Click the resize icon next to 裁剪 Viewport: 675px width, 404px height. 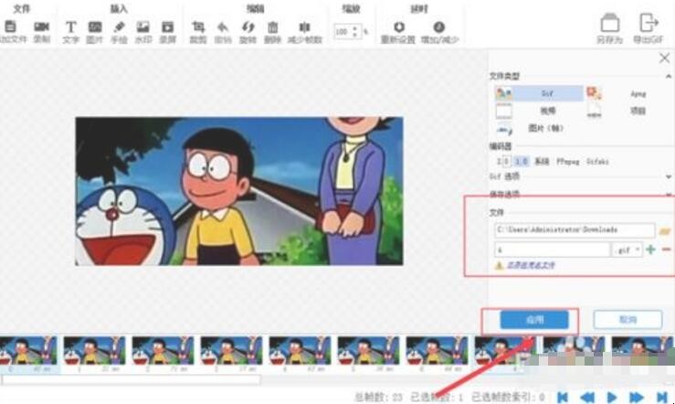[x=223, y=27]
